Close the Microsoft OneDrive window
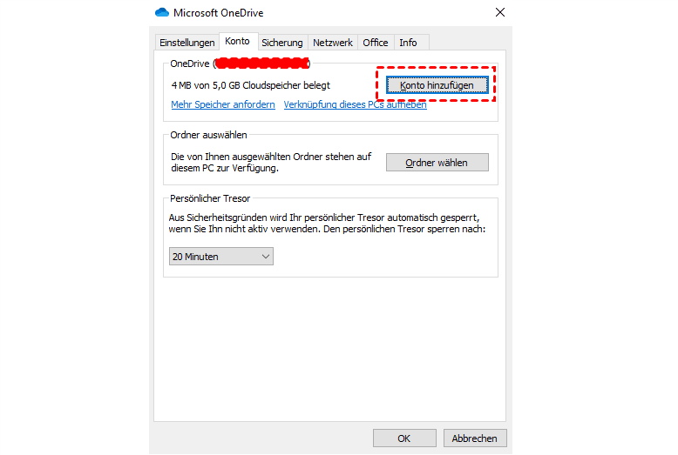Viewport: 678px width, 455px height. (x=500, y=12)
